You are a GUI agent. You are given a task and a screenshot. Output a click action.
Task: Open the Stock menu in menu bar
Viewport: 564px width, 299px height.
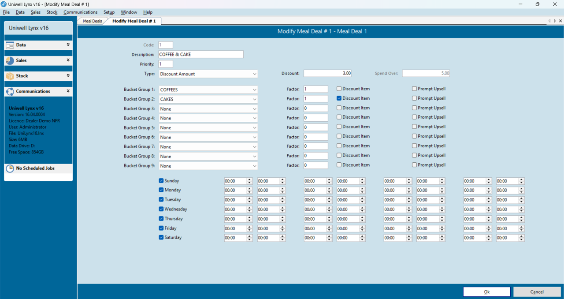point(52,12)
